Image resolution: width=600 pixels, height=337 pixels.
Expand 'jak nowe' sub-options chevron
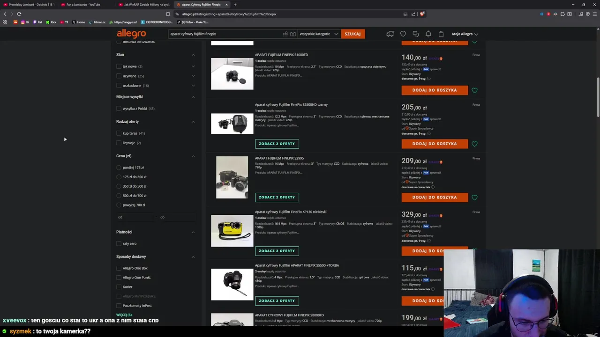click(x=193, y=66)
